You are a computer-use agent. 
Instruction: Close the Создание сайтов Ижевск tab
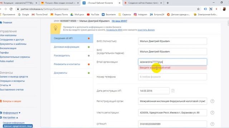point(161,3)
